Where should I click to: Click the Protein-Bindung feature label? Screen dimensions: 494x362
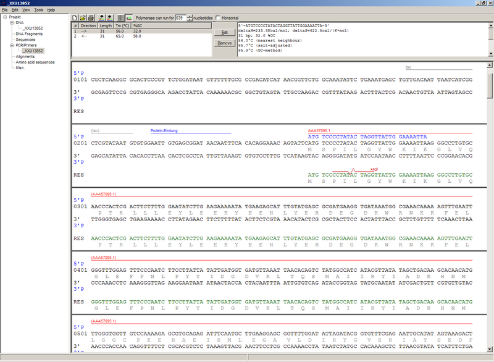[164, 131]
